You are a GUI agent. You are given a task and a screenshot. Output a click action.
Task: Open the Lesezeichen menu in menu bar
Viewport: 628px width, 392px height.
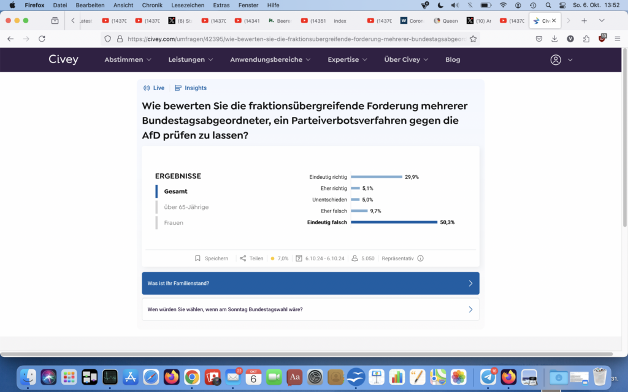pos(188,5)
